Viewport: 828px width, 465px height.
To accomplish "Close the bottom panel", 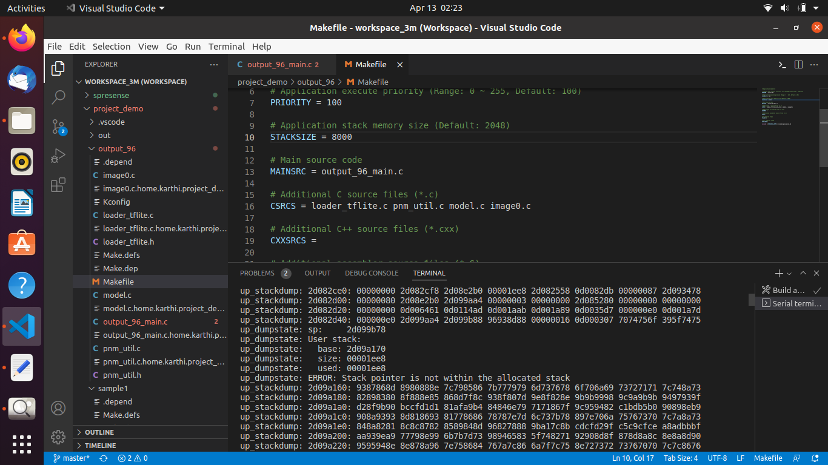I will tap(816, 274).
